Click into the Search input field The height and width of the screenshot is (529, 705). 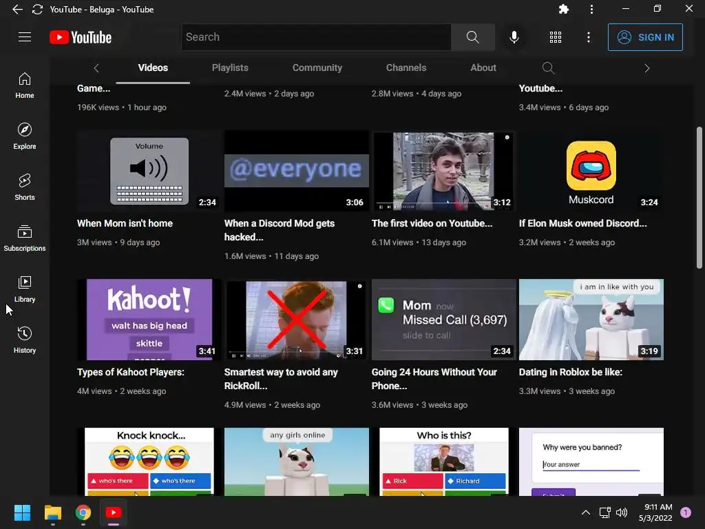316,37
